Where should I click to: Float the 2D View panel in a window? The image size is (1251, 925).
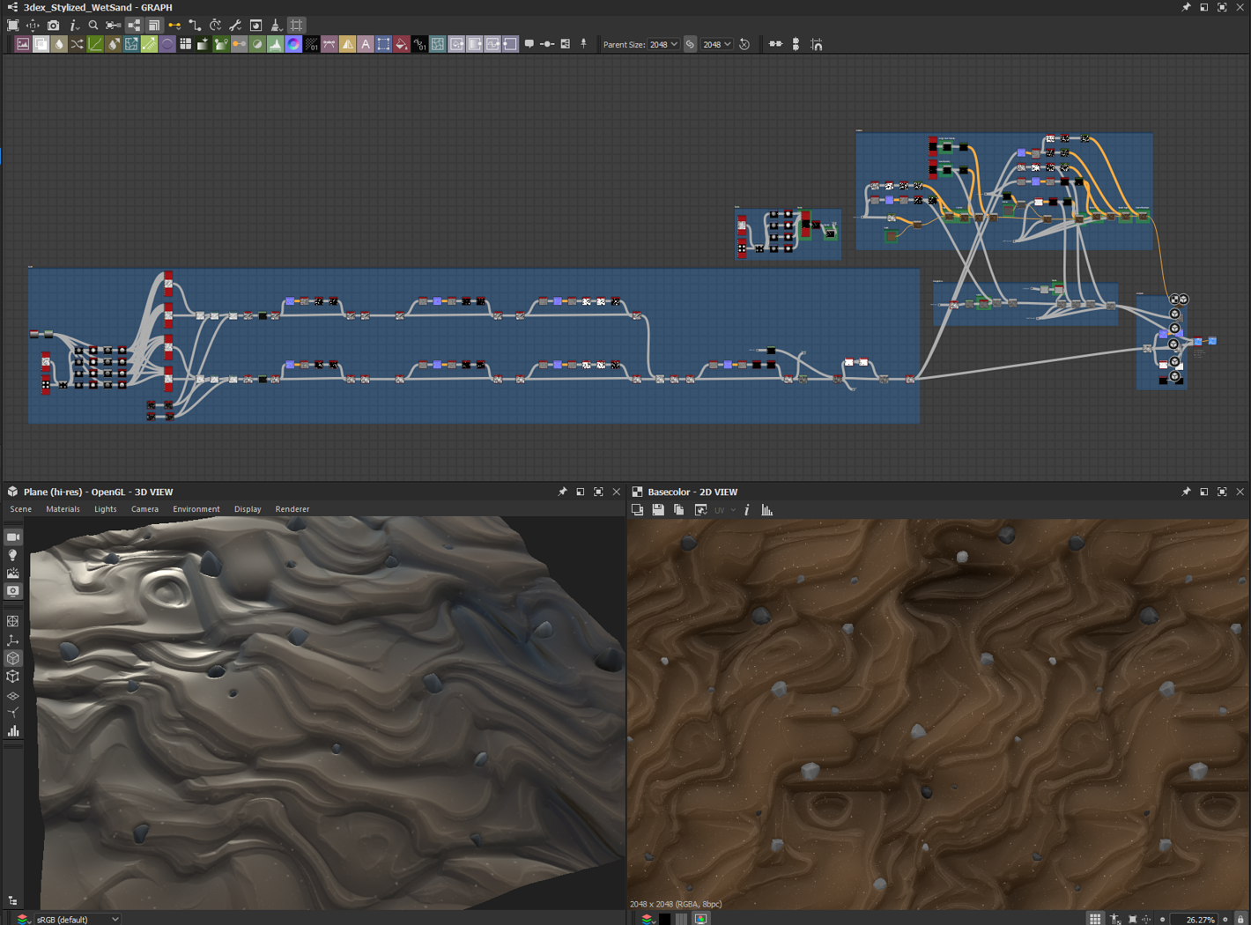pyautogui.click(x=1203, y=492)
